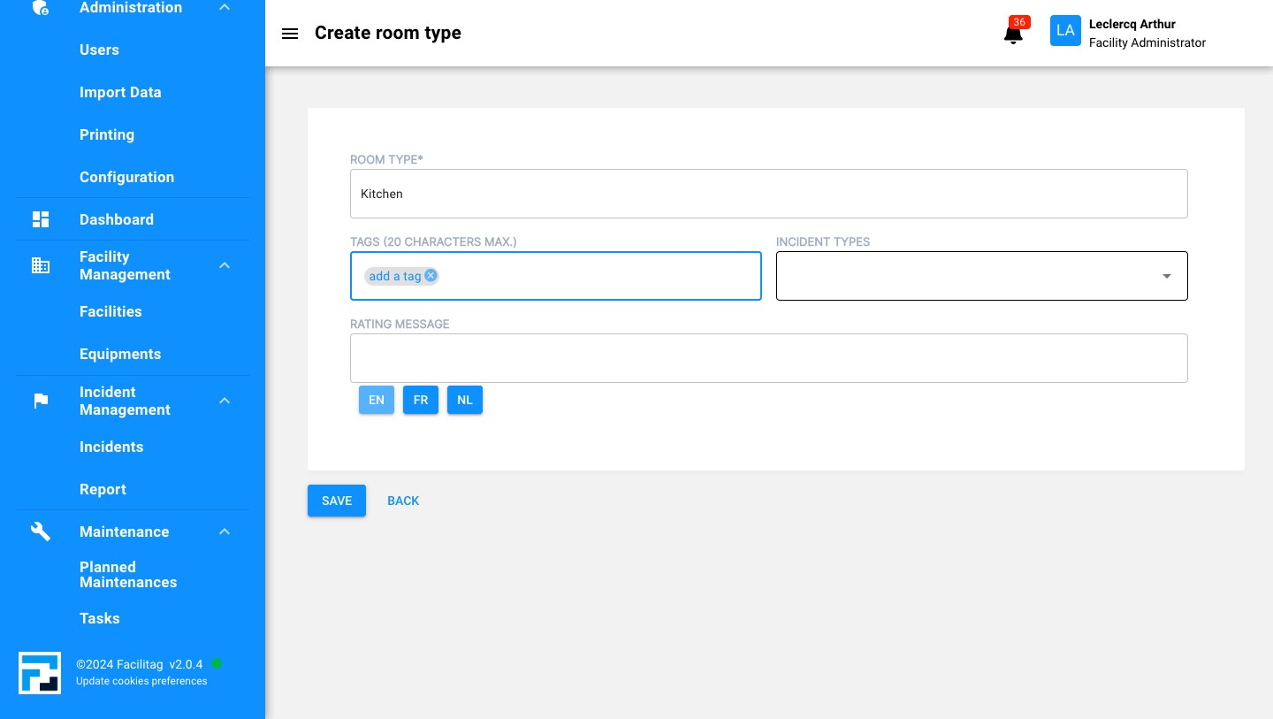Click the Incident Management flag icon

(41, 401)
